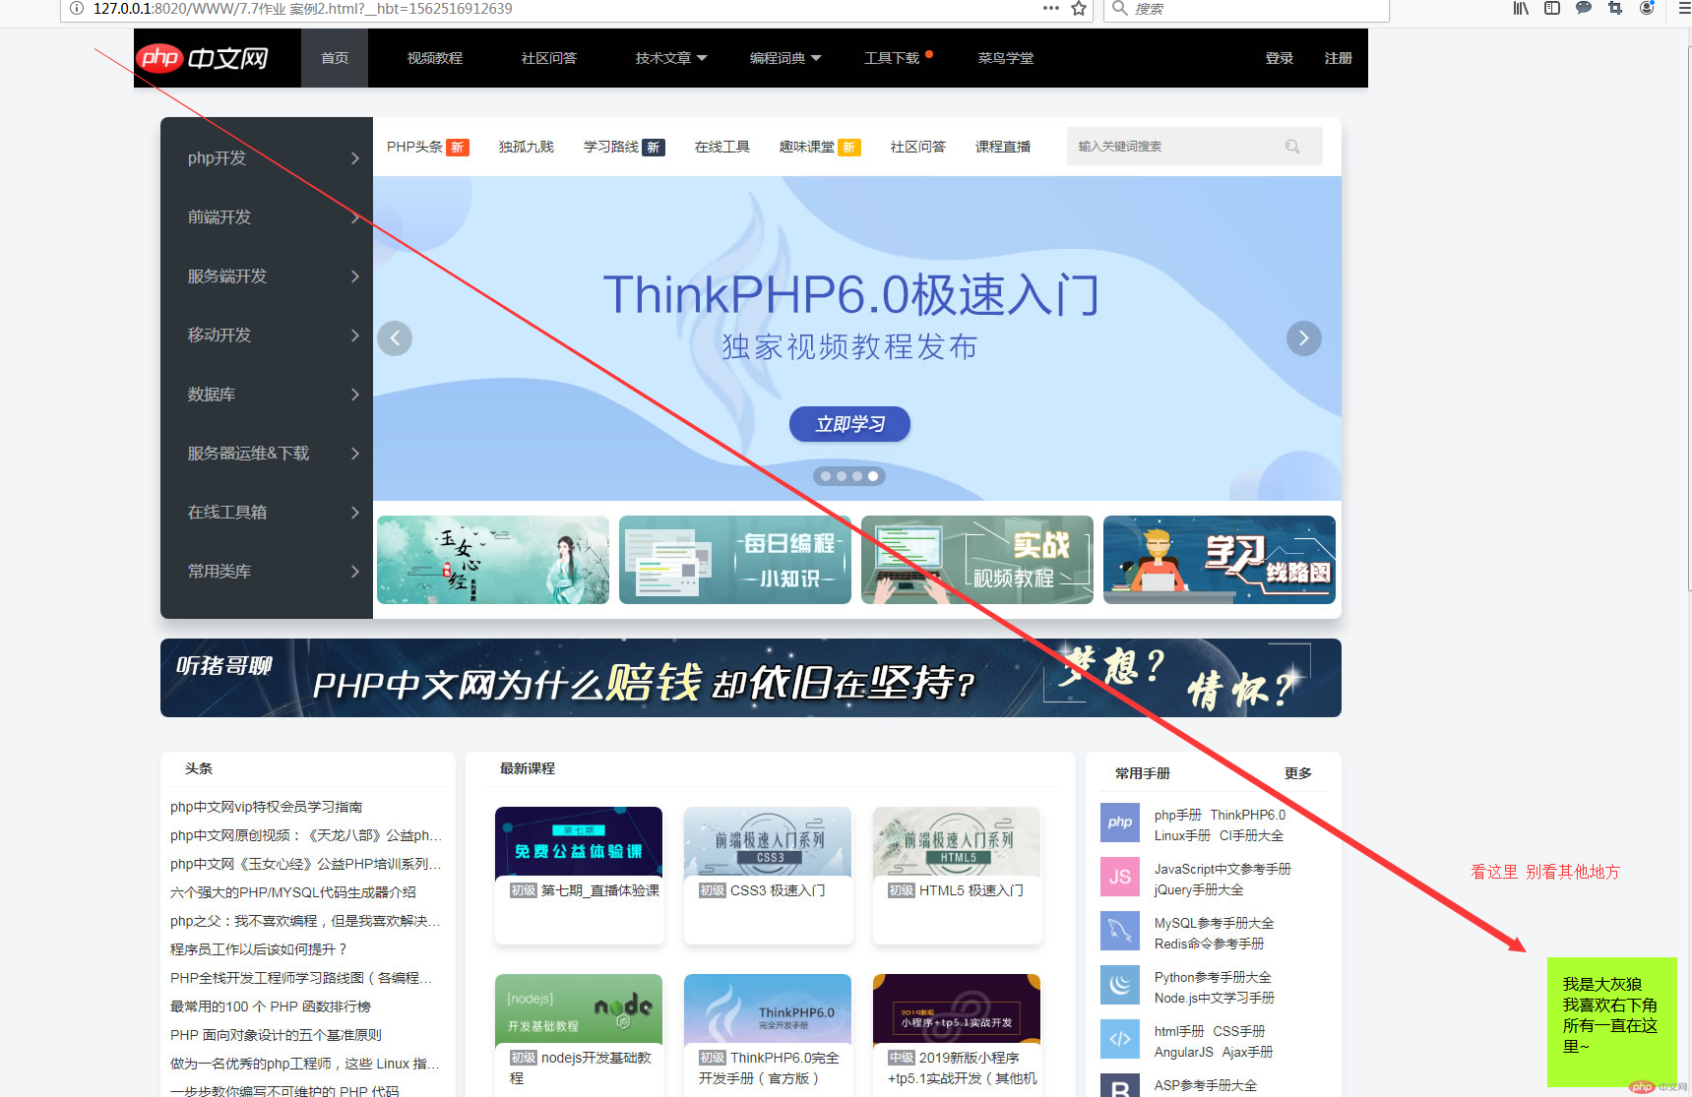Expand the php开发 sidebar category

click(267, 158)
